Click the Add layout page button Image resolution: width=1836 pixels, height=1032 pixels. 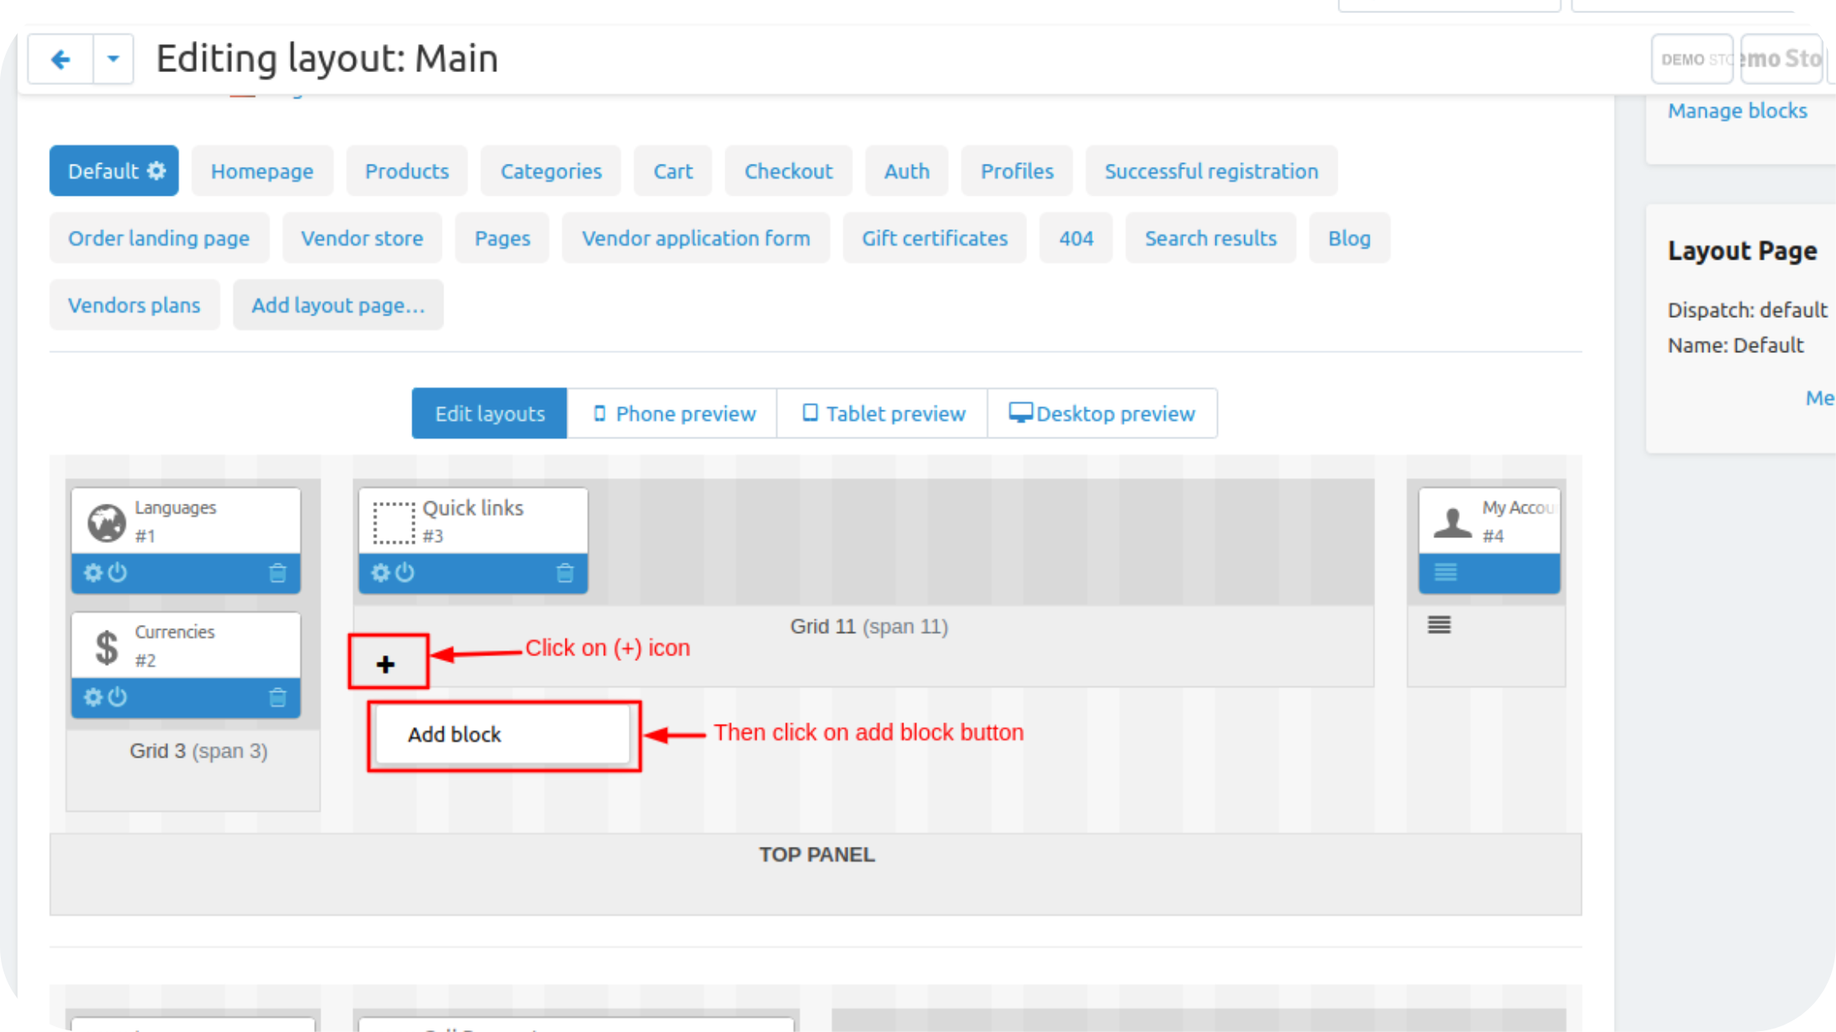click(338, 306)
